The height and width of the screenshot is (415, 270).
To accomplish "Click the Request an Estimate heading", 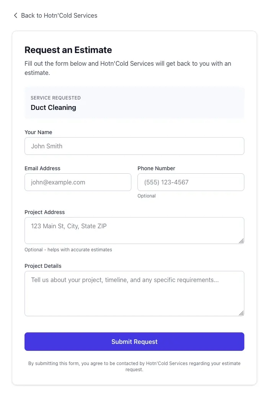I will click(68, 50).
